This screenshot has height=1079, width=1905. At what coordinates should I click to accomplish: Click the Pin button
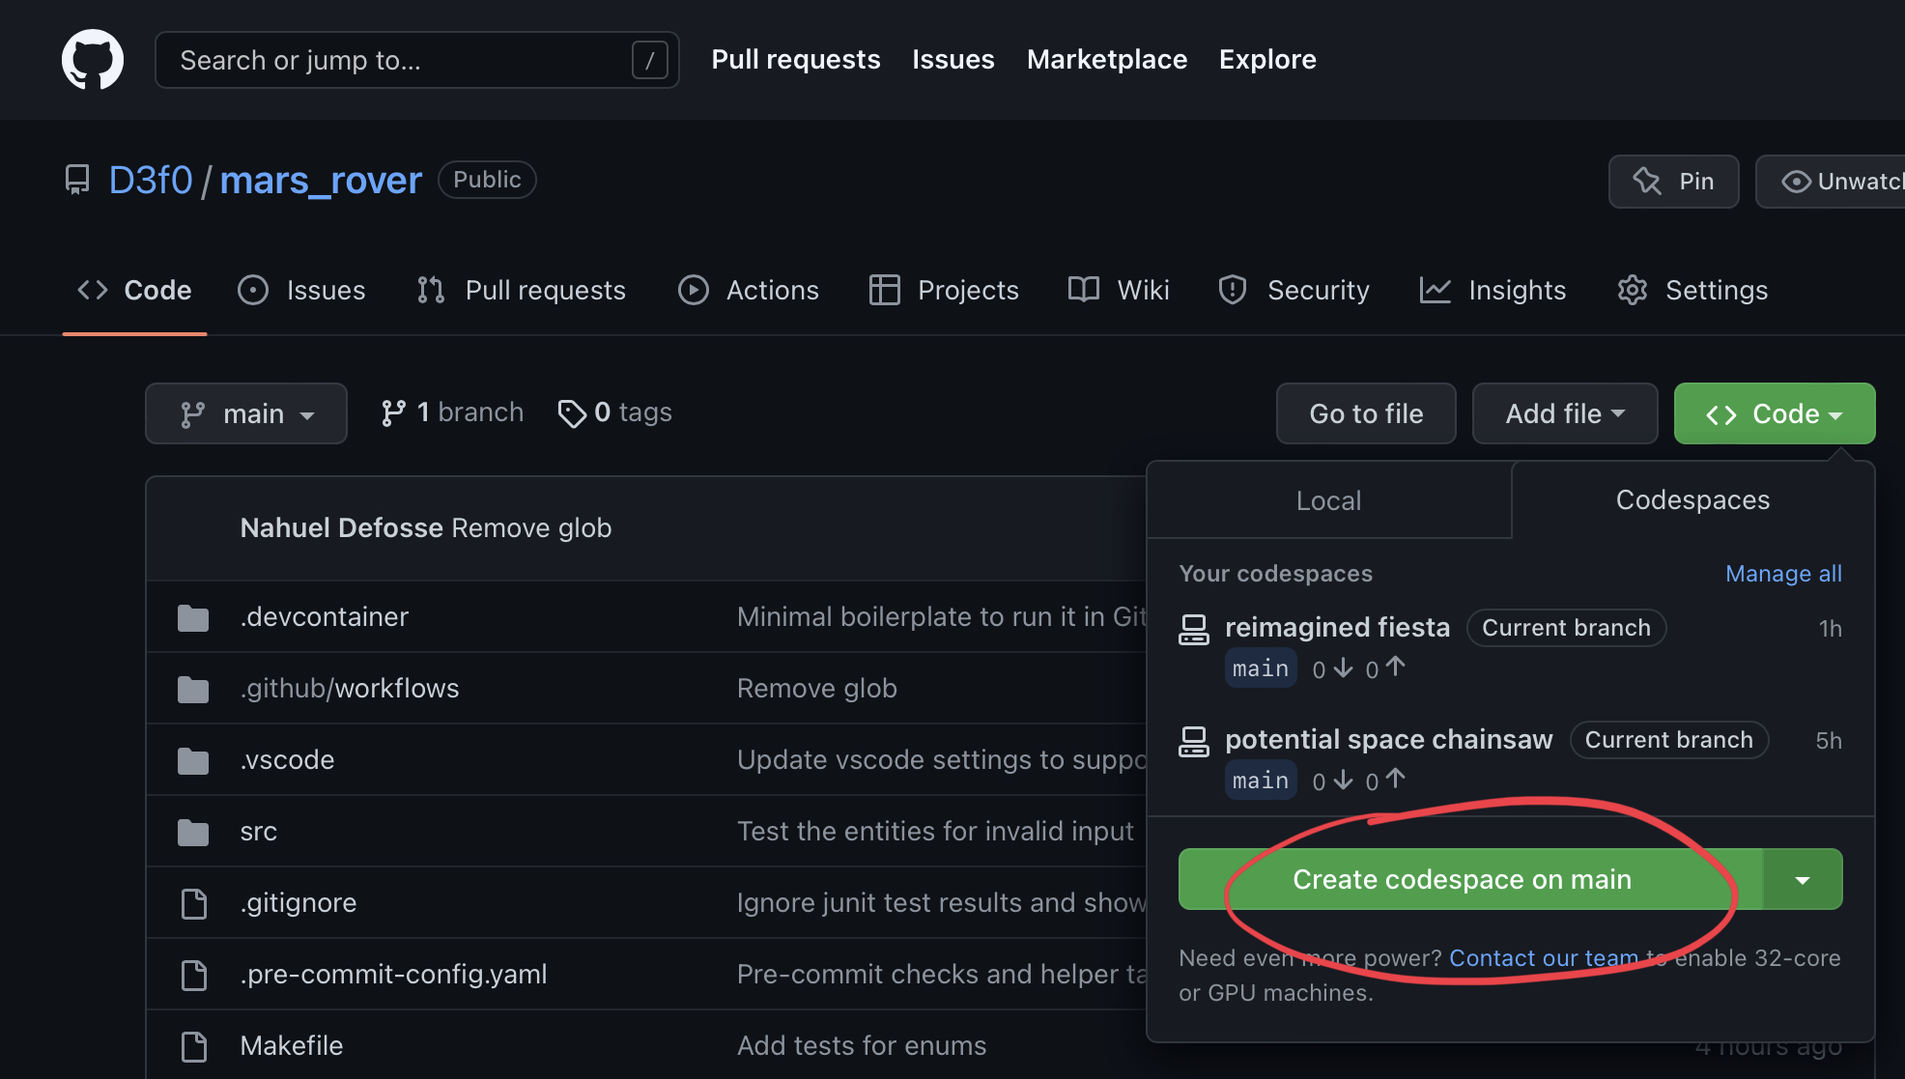coord(1673,182)
